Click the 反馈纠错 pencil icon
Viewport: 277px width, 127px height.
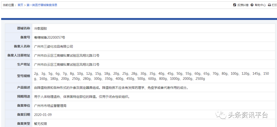point(235,5)
